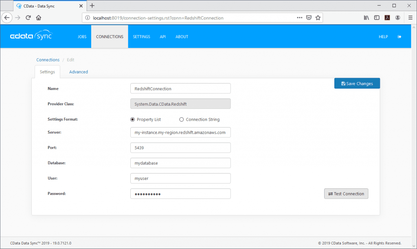Image resolution: width=417 pixels, height=249 pixels.
Task: Open the browser hamburger menu
Action: [410, 18]
